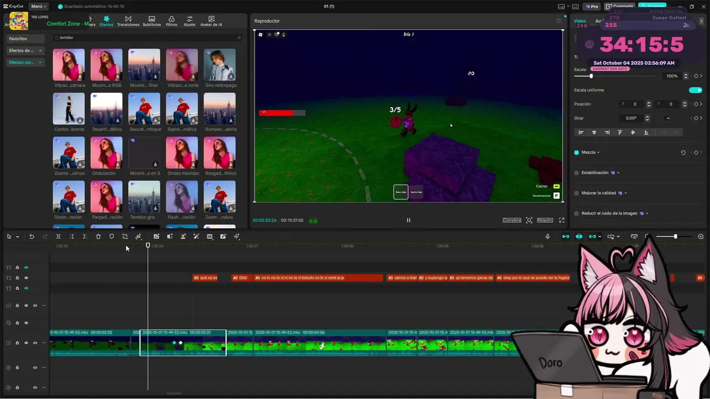The width and height of the screenshot is (710, 399).
Task: Select the Giro relámpago effect thumbnail
Action: tap(220, 65)
